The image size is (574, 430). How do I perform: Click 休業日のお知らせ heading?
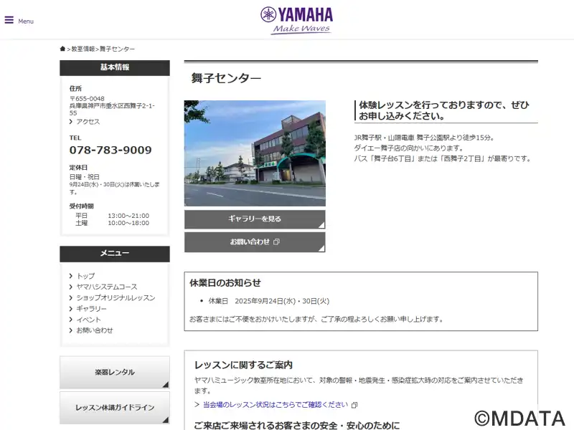(225, 282)
